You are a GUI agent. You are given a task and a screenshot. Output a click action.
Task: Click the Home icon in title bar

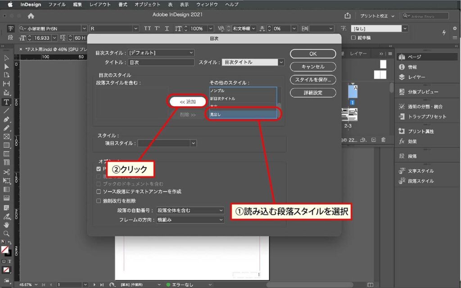[x=31, y=16]
